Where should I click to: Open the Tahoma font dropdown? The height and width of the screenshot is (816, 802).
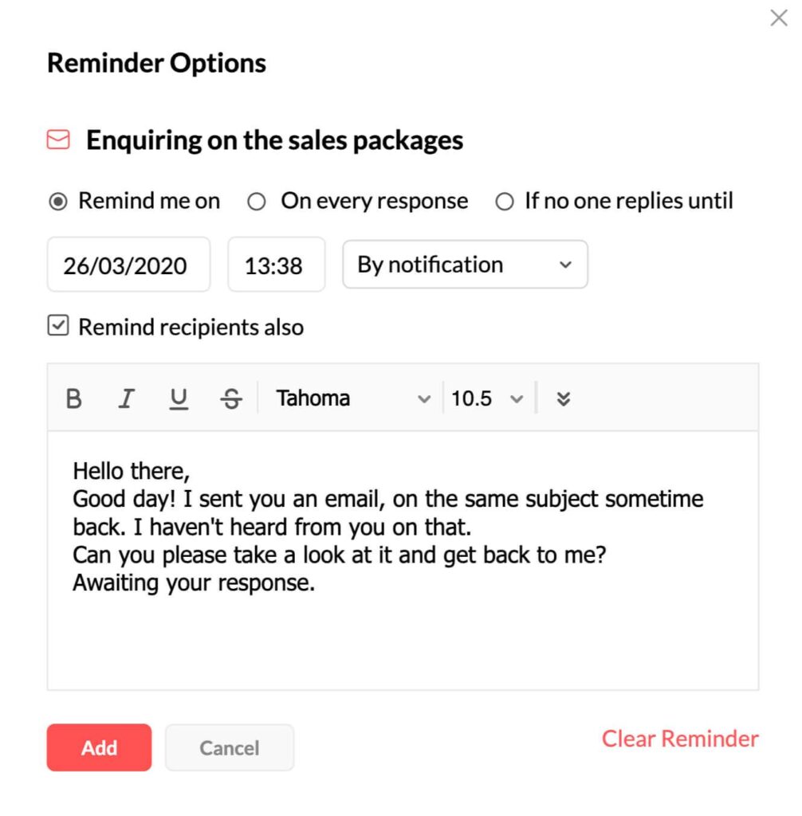[352, 398]
